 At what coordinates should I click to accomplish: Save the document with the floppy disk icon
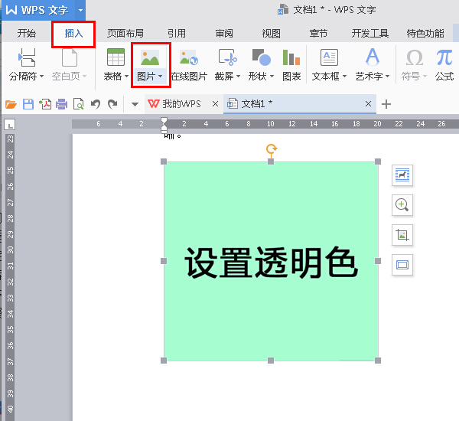tap(28, 104)
